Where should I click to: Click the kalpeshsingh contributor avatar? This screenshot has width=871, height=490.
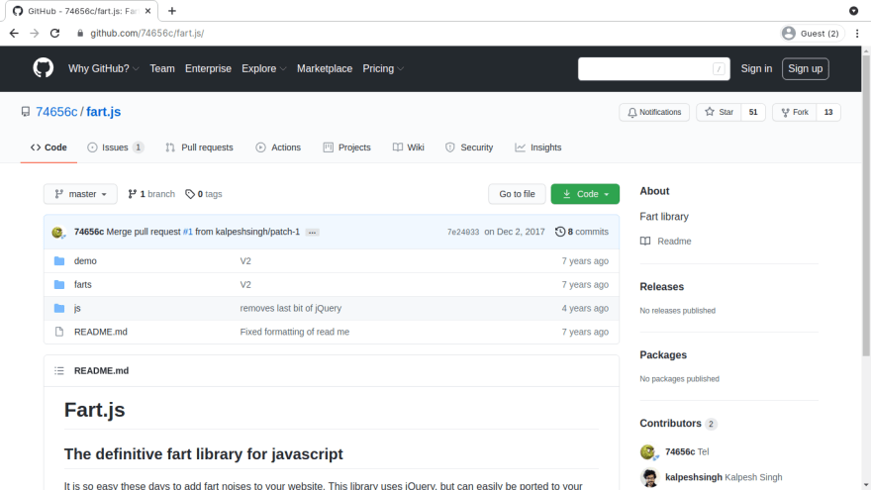[x=649, y=477]
